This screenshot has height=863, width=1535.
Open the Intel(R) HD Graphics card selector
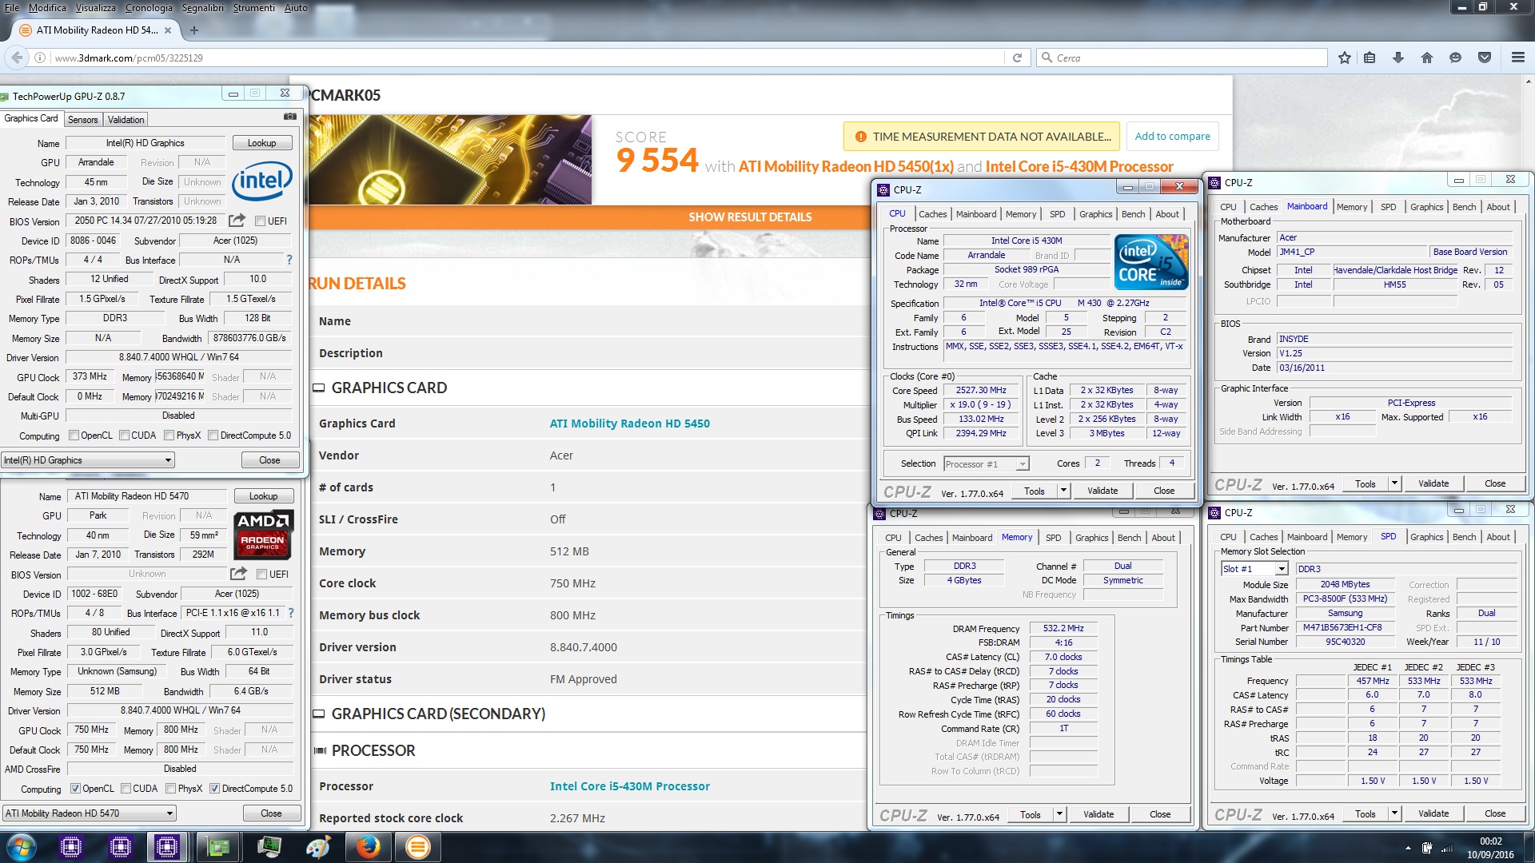pos(88,460)
